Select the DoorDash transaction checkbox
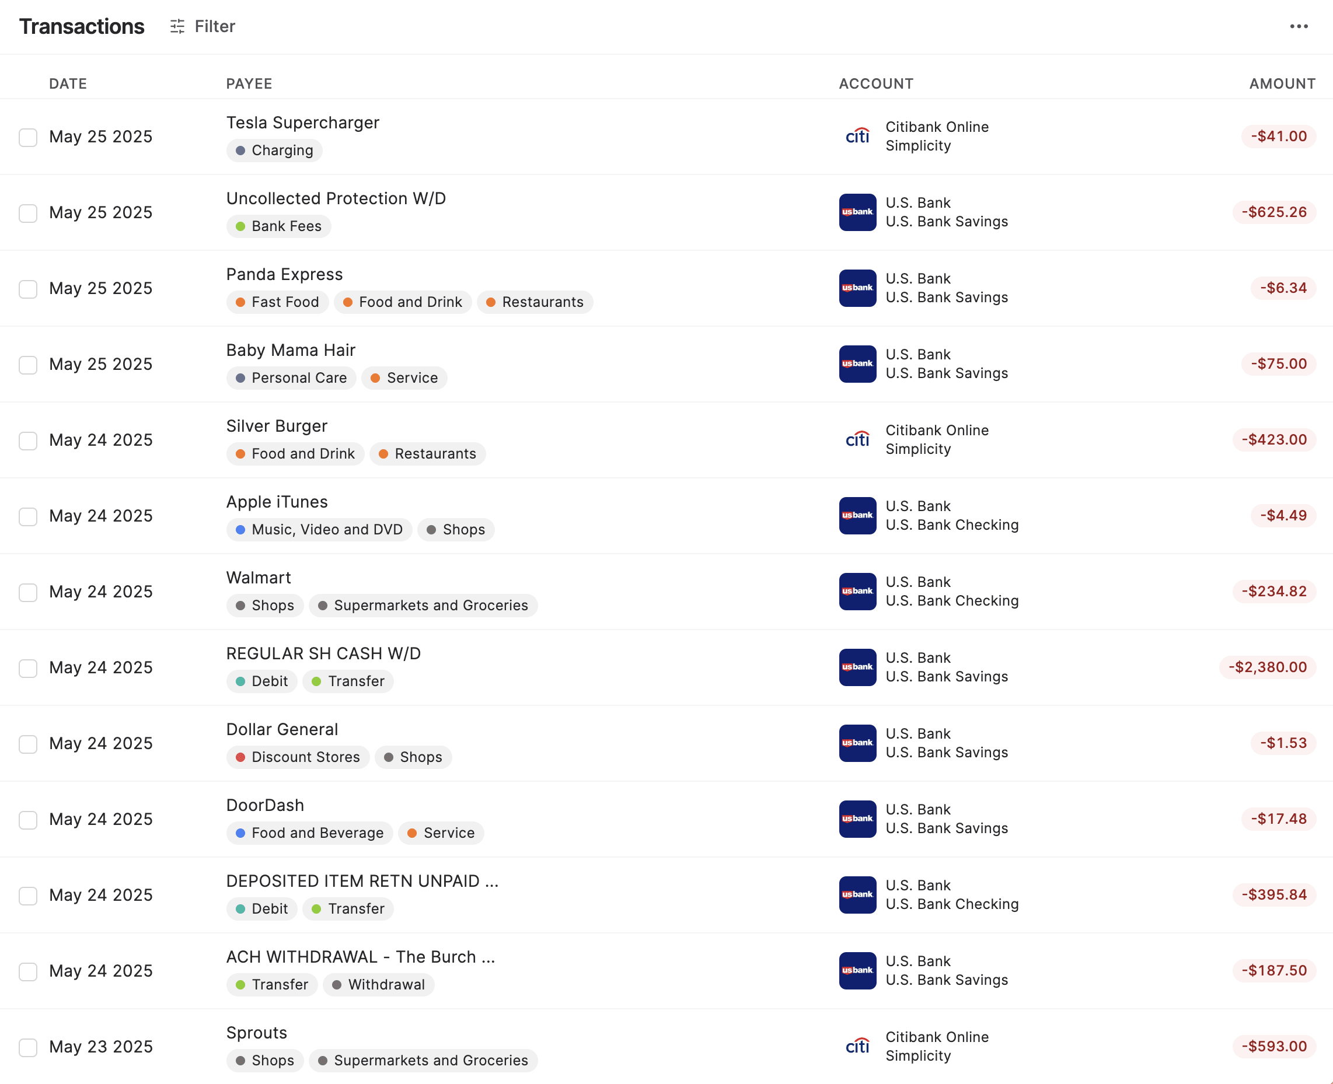The image size is (1333, 1084). [x=28, y=820]
